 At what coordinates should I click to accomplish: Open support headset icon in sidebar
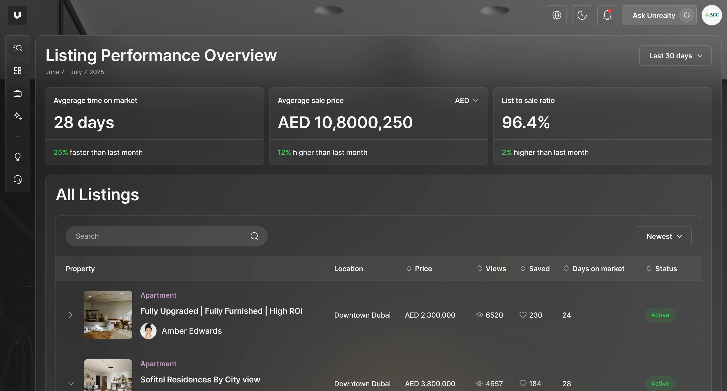[x=17, y=179]
